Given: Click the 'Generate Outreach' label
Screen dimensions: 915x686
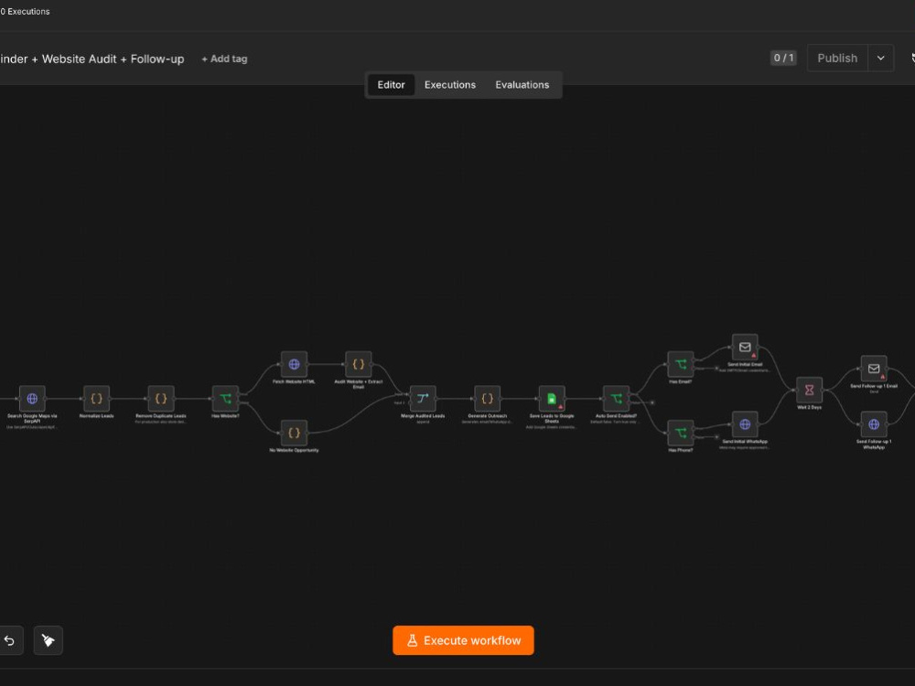Looking at the screenshot, I should point(488,416).
